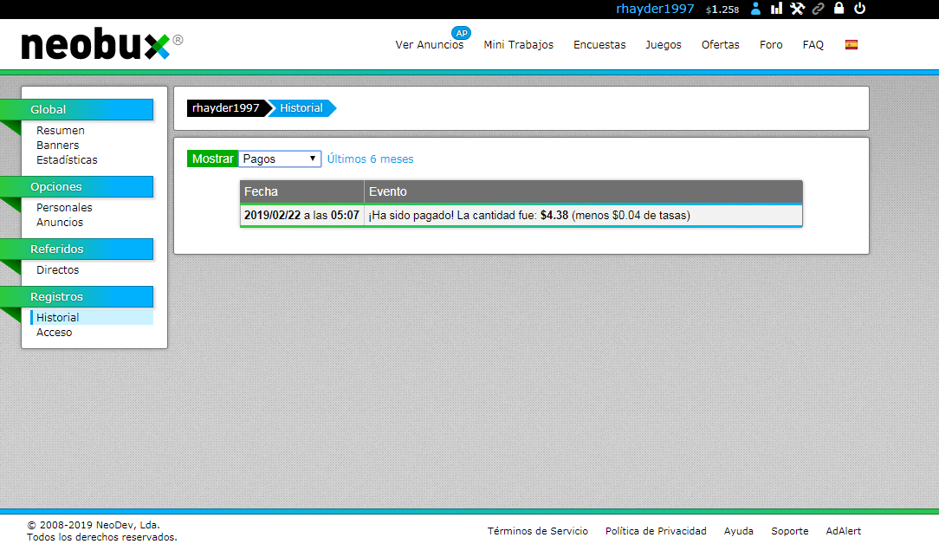Click the Global section header
This screenshot has width=939, height=544.
click(76, 110)
